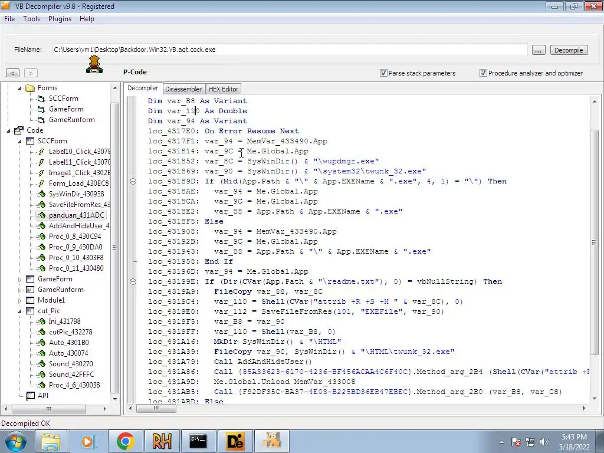Select Proc_0_11_430480 in the tree
This screenshot has height=453, width=604.
pos(76,268)
